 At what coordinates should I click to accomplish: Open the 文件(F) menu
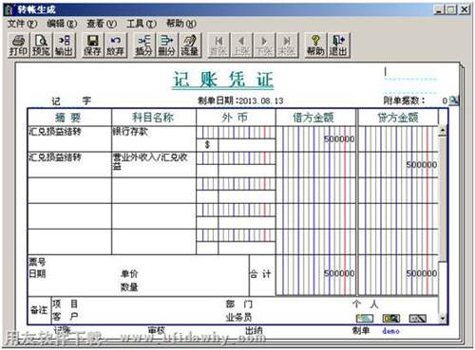click(22, 24)
